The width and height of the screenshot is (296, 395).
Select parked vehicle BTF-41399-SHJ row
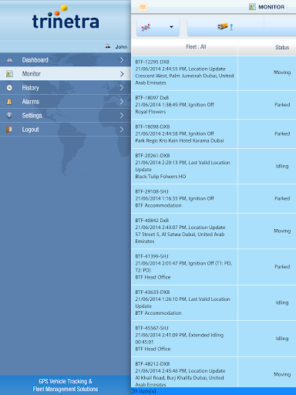(214, 267)
